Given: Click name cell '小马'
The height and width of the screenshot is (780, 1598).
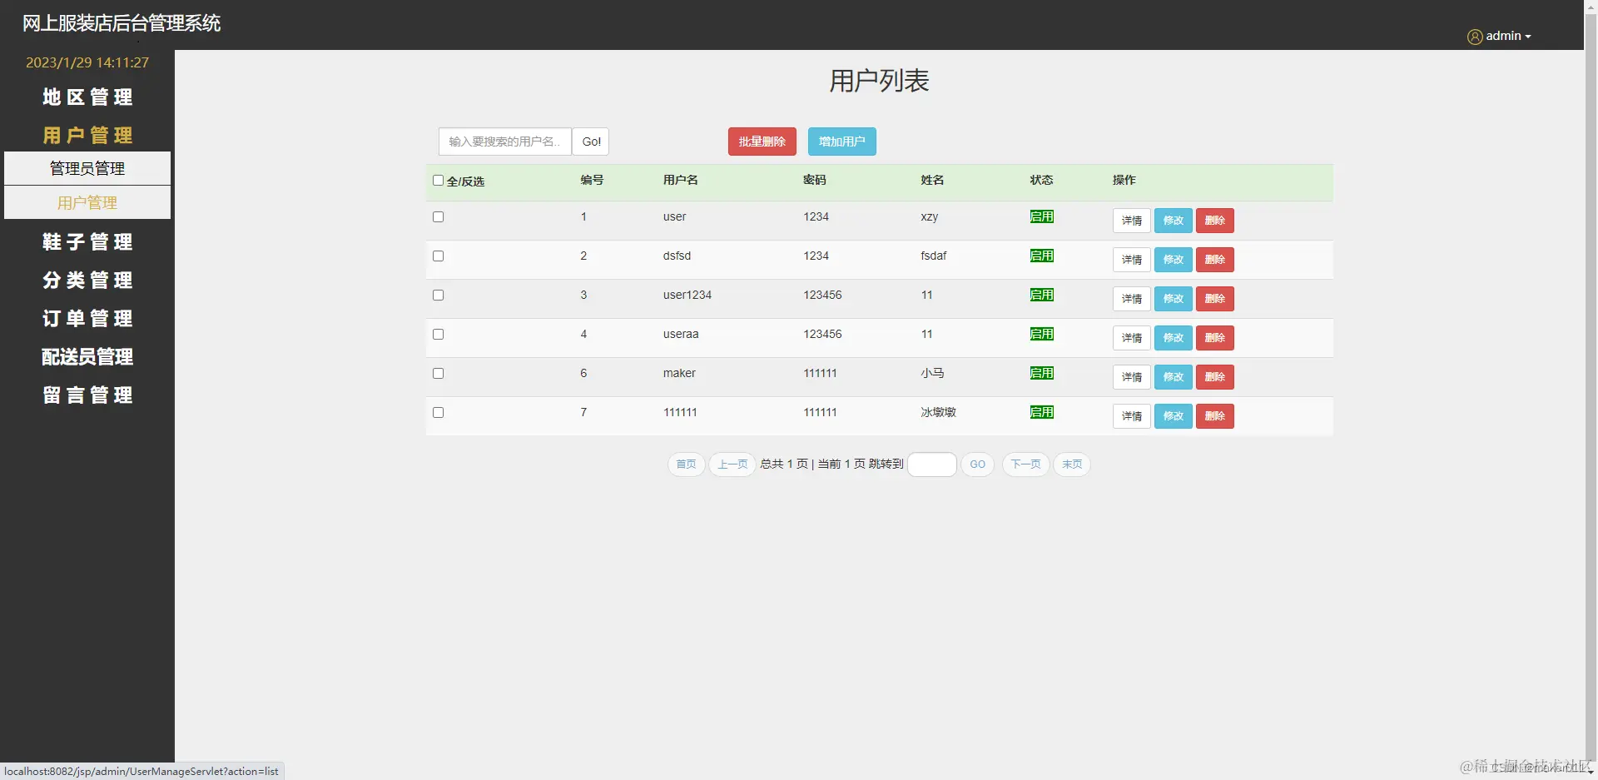Looking at the screenshot, I should click(932, 373).
